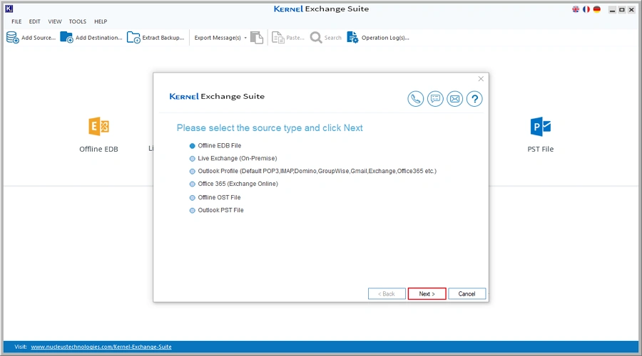Visit the nucleustechnologies.com Kernel-Exchange-Suite link
642x356 pixels.
tap(101, 347)
